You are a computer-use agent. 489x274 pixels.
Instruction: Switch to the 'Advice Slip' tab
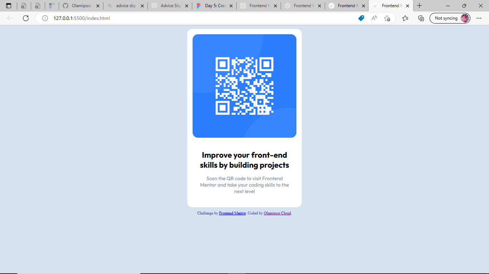point(170,6)
